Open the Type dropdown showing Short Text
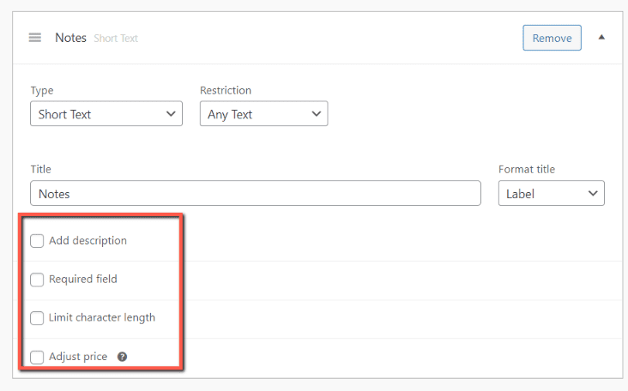Viewport: 628px width, 391px height. [x=106, y=114]
